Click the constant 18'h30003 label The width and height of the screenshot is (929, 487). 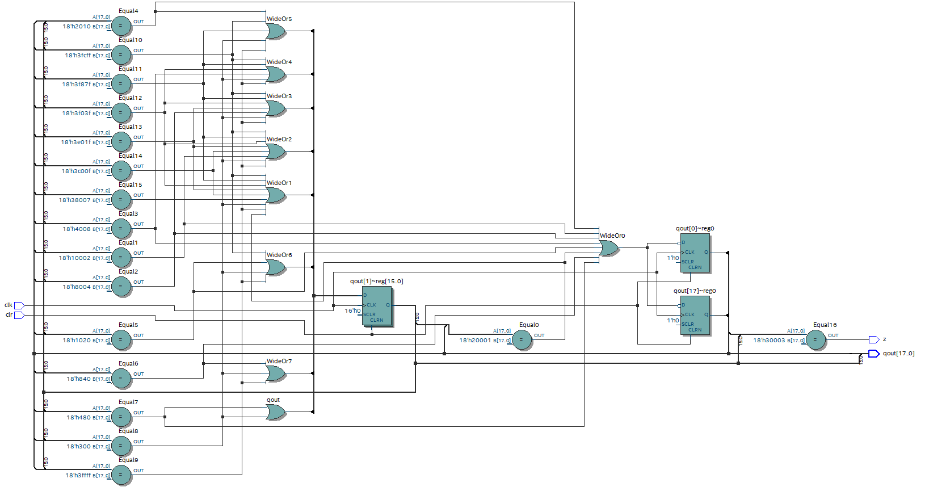click(769, 340)
